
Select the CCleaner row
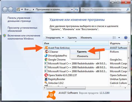tap(85, 52)
